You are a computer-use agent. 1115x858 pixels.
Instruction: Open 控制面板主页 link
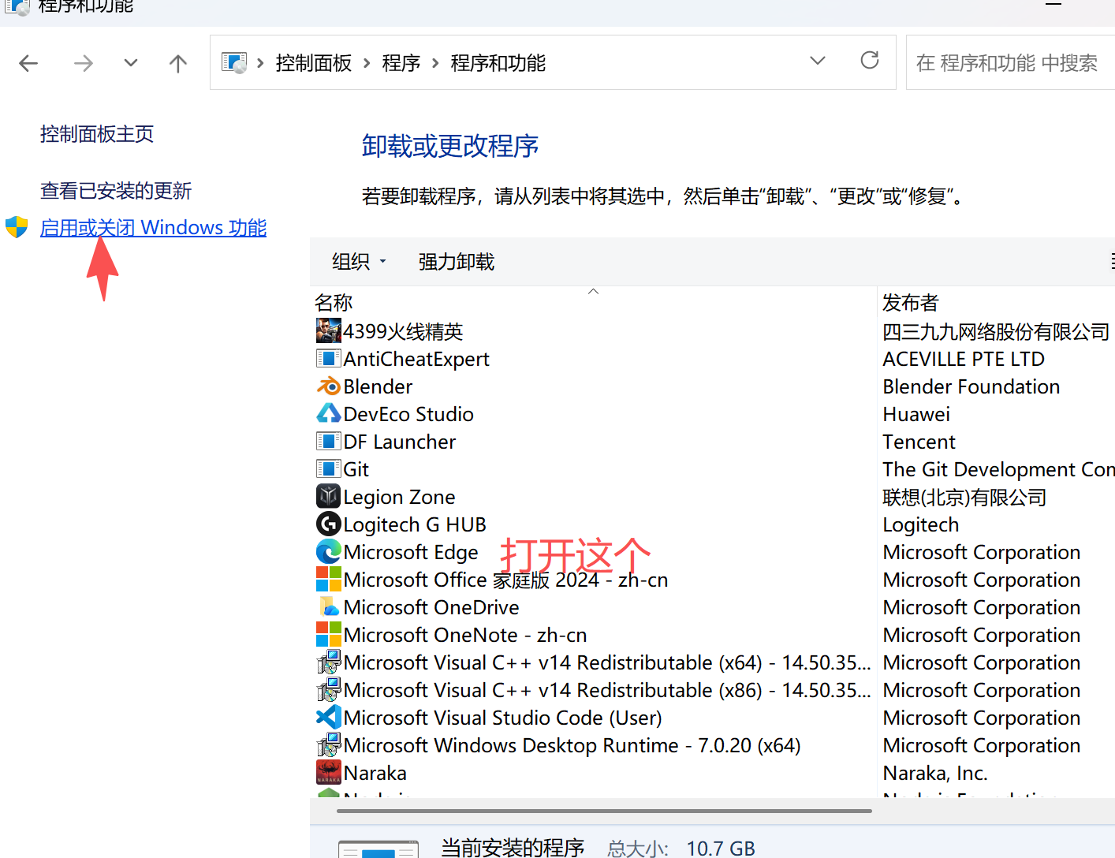coord(97,134)
